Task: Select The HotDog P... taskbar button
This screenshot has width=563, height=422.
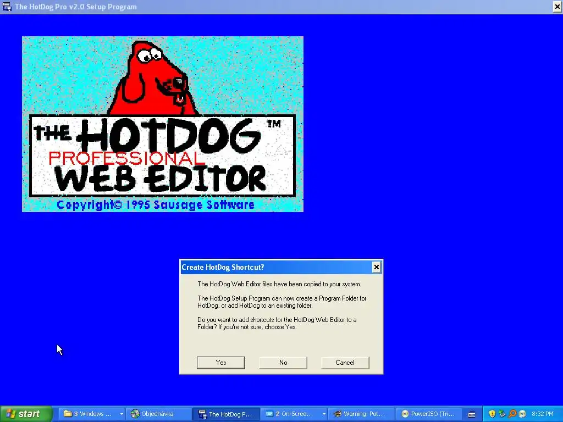Action: click(226, 414)
